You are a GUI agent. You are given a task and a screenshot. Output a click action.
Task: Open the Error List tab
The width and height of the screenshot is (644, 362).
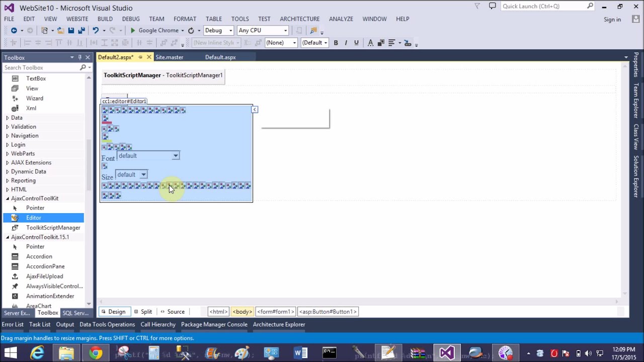[13, 324]
